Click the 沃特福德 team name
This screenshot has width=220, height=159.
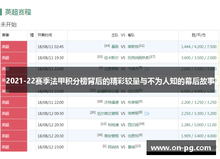[x=111, y=102]
